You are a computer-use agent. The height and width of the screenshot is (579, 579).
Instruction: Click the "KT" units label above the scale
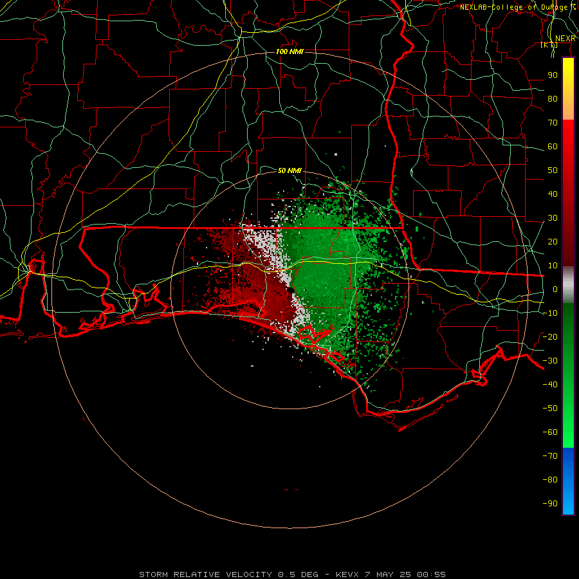coord(549,45)
